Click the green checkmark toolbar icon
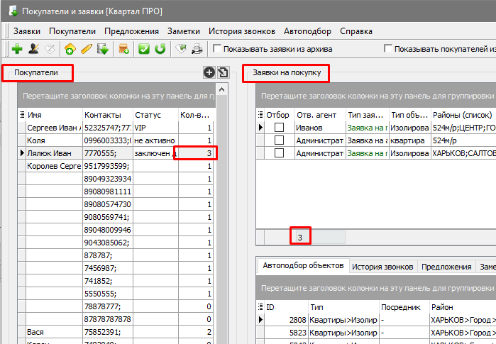This screenshot has height=344, width=496. (144, 49)
